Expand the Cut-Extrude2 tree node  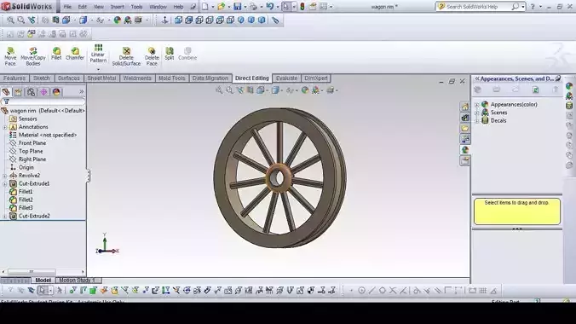5,217
